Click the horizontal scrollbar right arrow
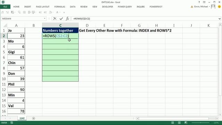This screenshot has width=222, height=125. (x=217, y=118)
